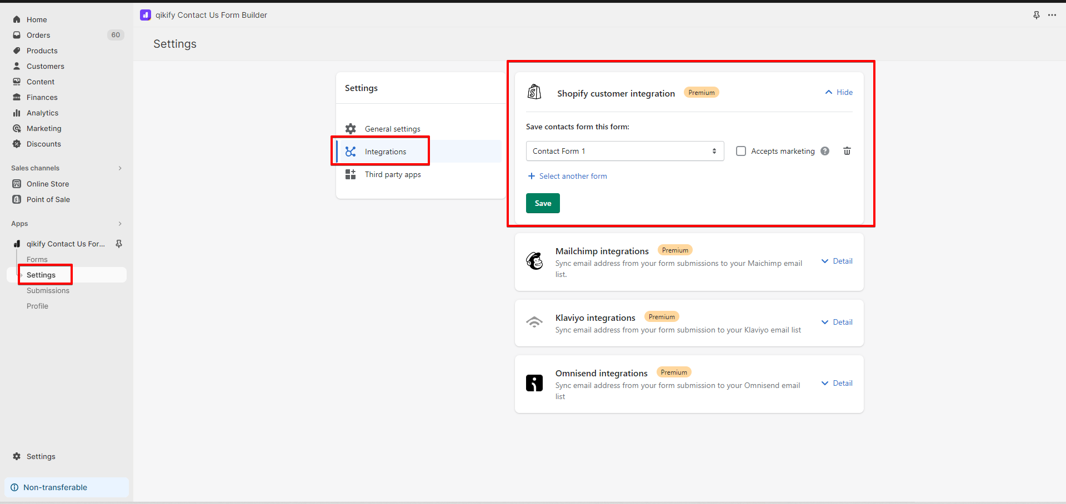
Task: Expand Omnisend integrations Detail
Action: point(837,383)
